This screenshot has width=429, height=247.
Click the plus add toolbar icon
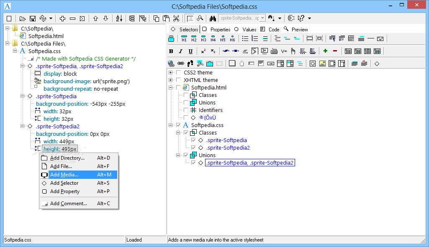63,18
